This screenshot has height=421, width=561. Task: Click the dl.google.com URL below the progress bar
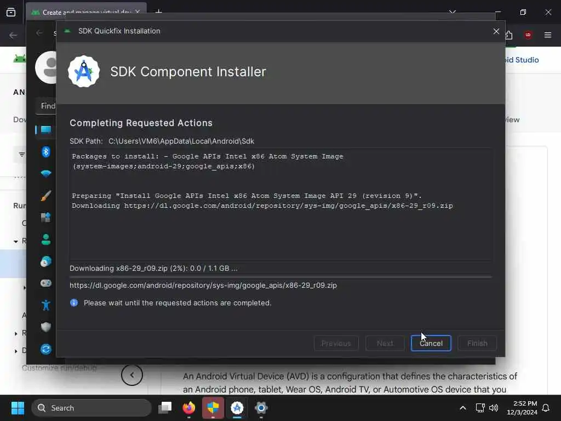point(203,285)
